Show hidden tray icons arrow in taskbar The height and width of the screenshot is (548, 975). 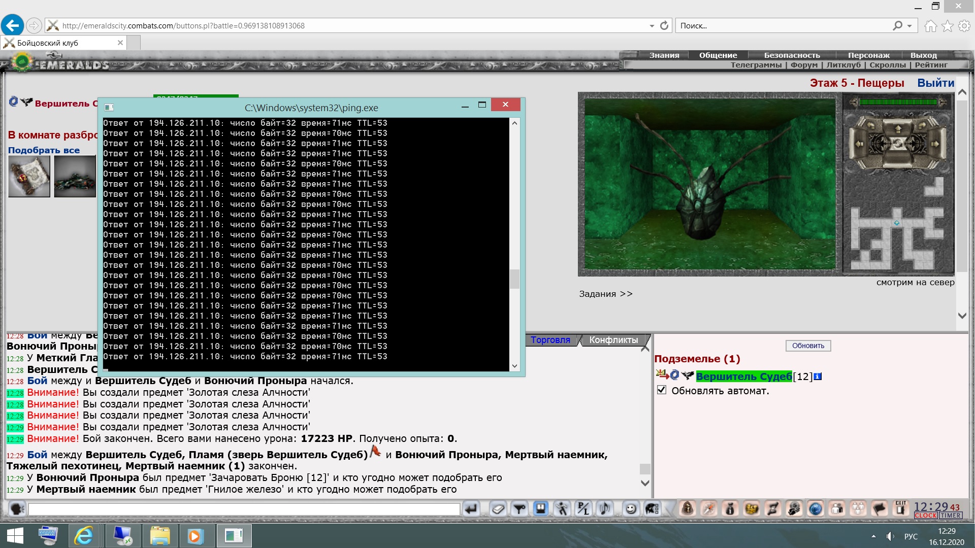point(873,536)
